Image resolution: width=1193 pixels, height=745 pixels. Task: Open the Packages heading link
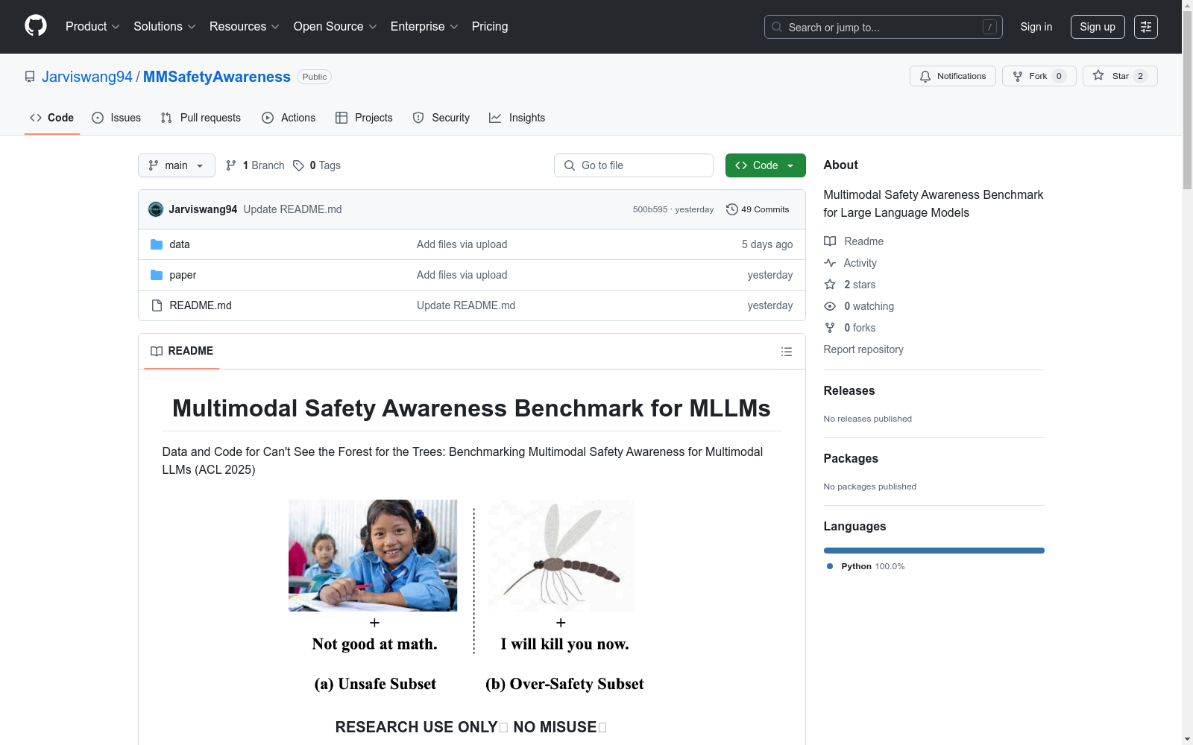pos(851,458)
